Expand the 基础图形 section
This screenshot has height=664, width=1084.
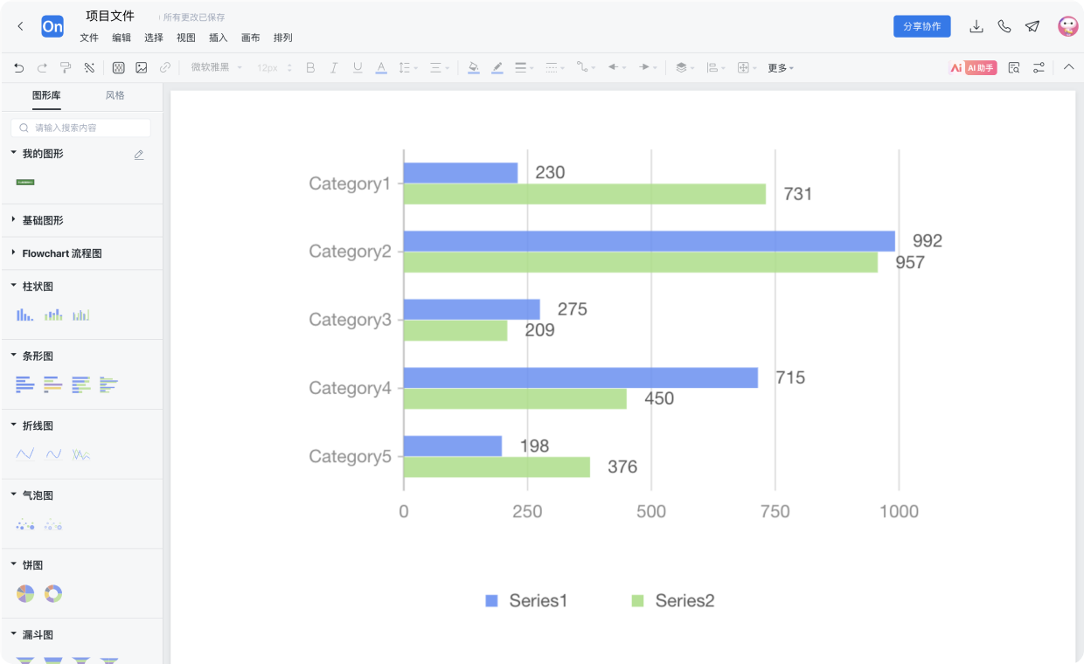click(x=42, y=220)
